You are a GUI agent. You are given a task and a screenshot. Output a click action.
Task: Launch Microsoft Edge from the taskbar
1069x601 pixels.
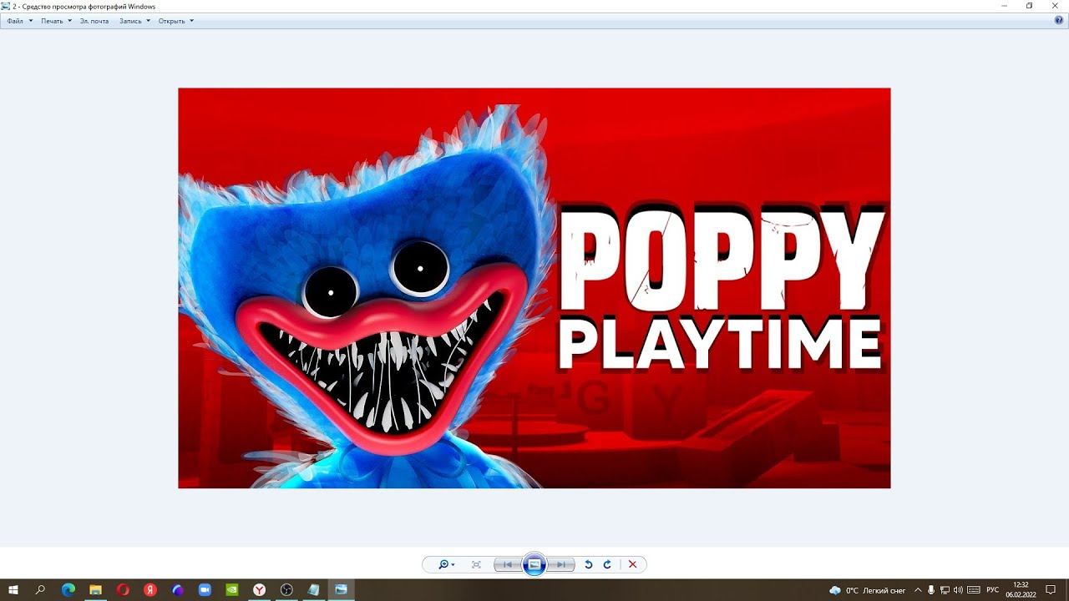(x=68, y=590)
